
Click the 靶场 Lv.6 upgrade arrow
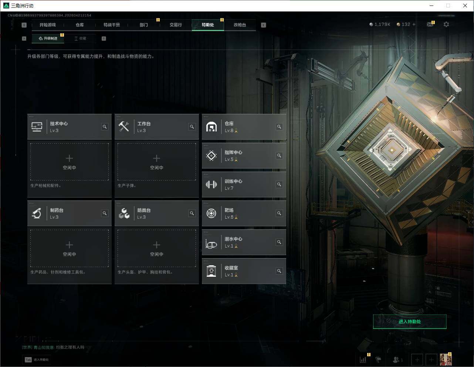coord(236,217)
